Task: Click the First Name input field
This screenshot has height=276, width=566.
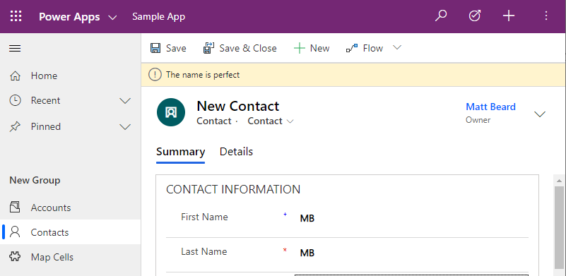Action: 411,218
